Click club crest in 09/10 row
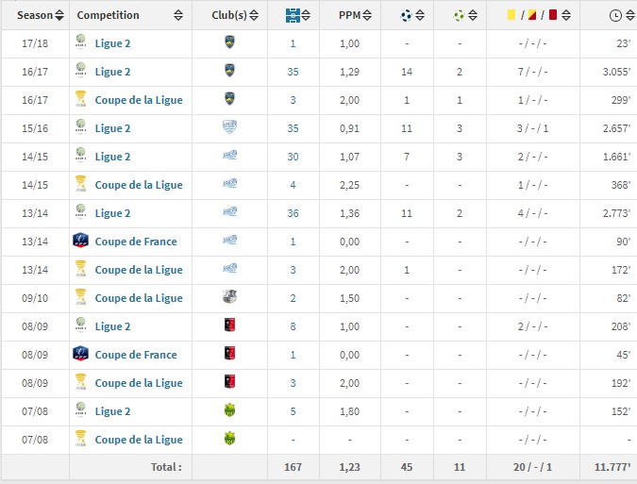Screen dimensions: 637x484 (x=229, y=297)
